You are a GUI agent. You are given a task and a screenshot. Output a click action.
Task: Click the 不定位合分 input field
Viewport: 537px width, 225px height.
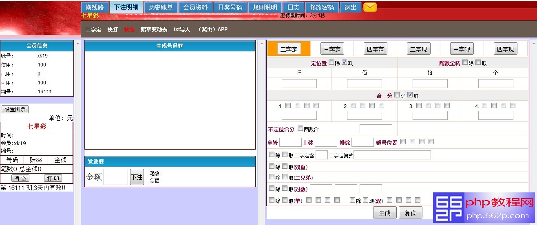pyautogui.click(x=376, y=129)
